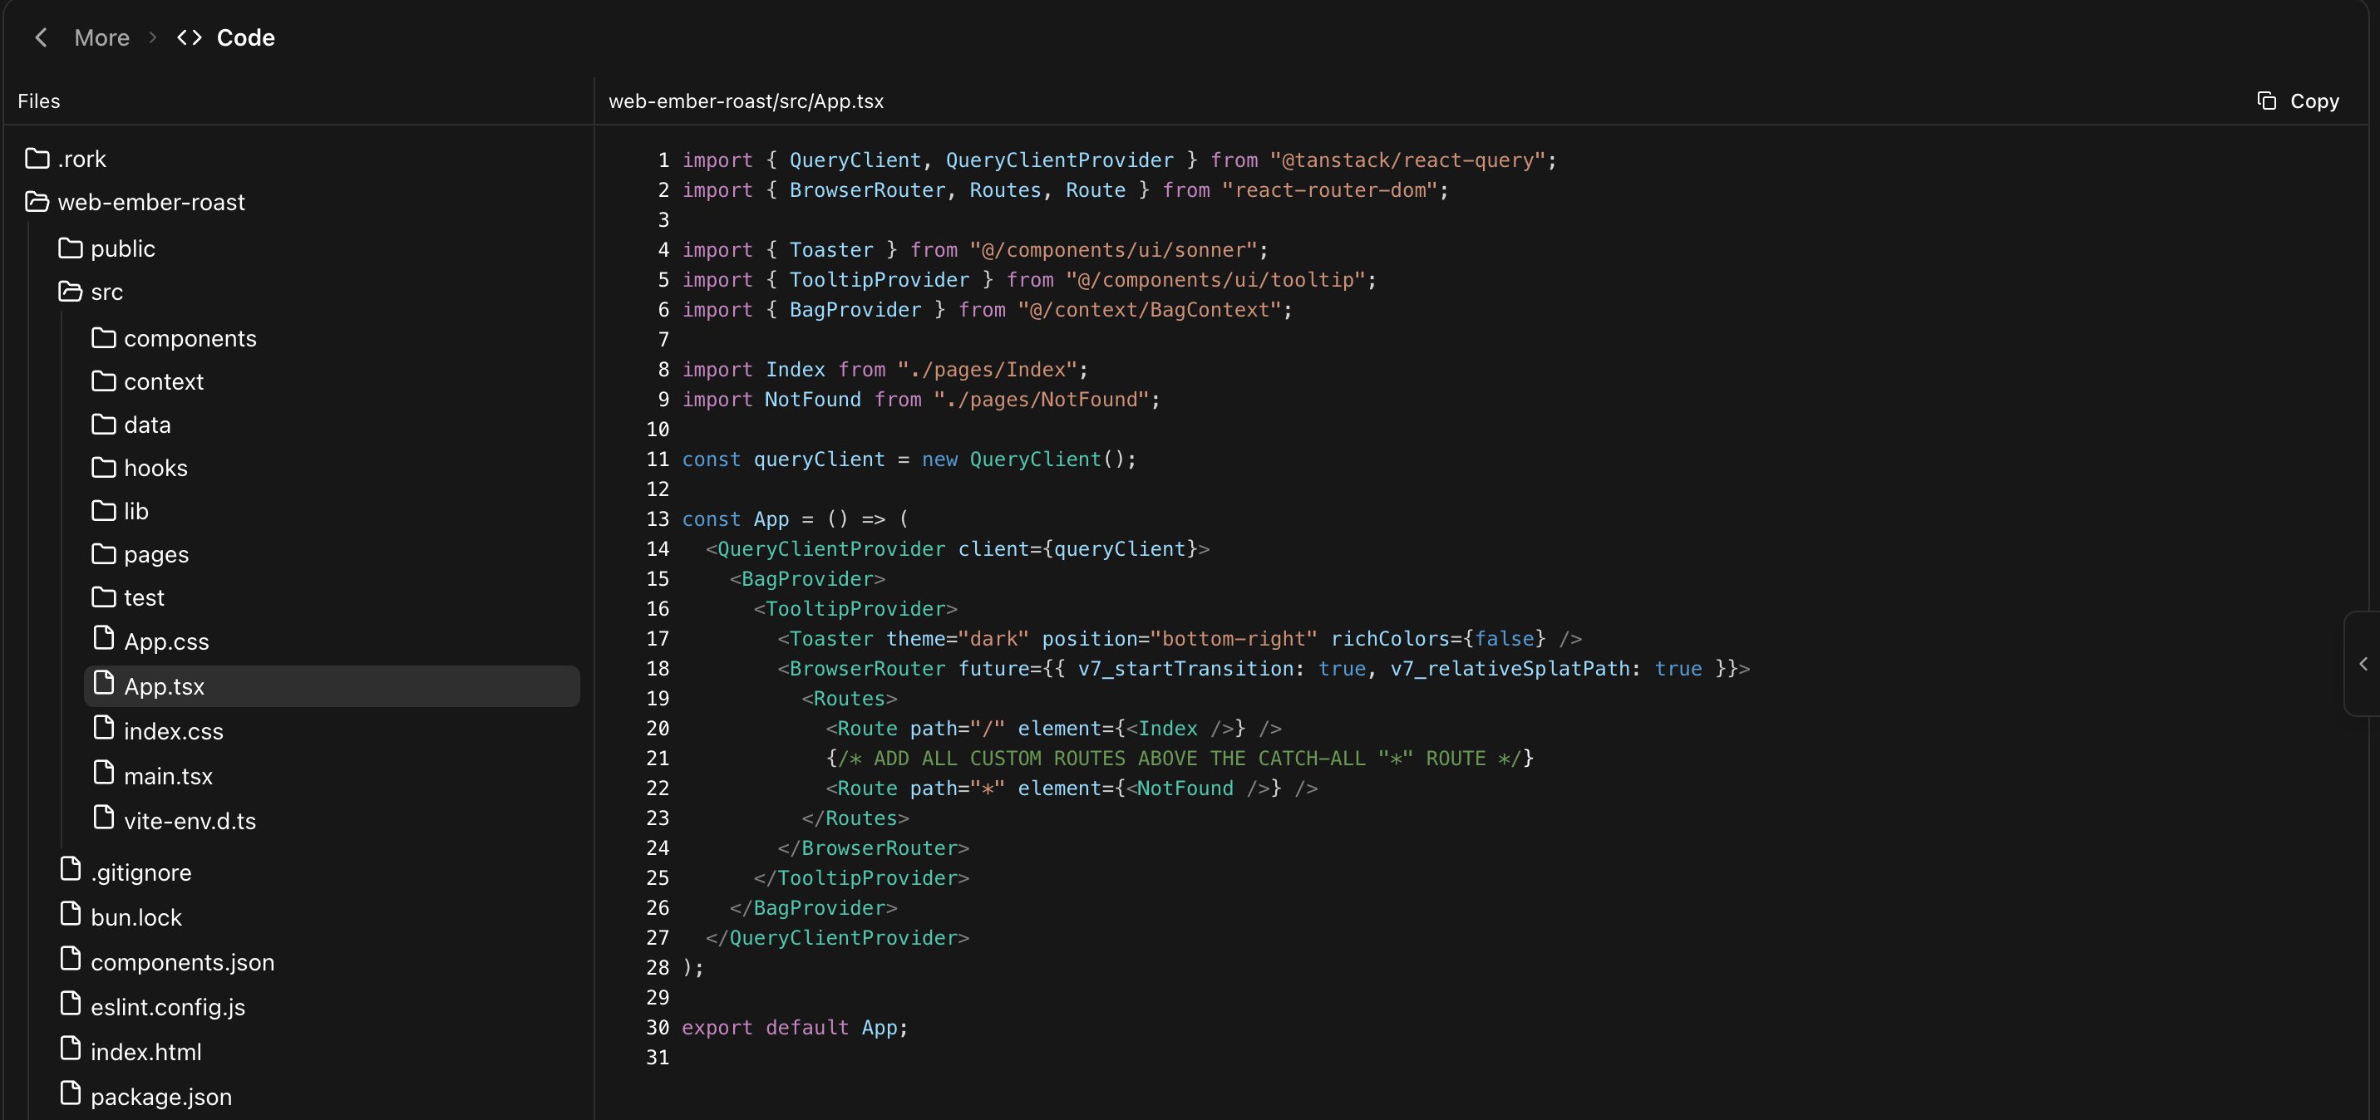Open the lib folder
Viewport: 2380px width, 1120px height.
119,511
